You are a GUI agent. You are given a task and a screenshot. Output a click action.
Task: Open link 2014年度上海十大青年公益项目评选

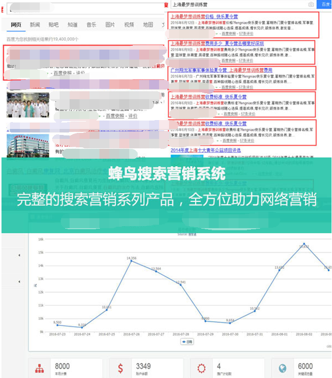pyautogui.click(x=206, y=150)
